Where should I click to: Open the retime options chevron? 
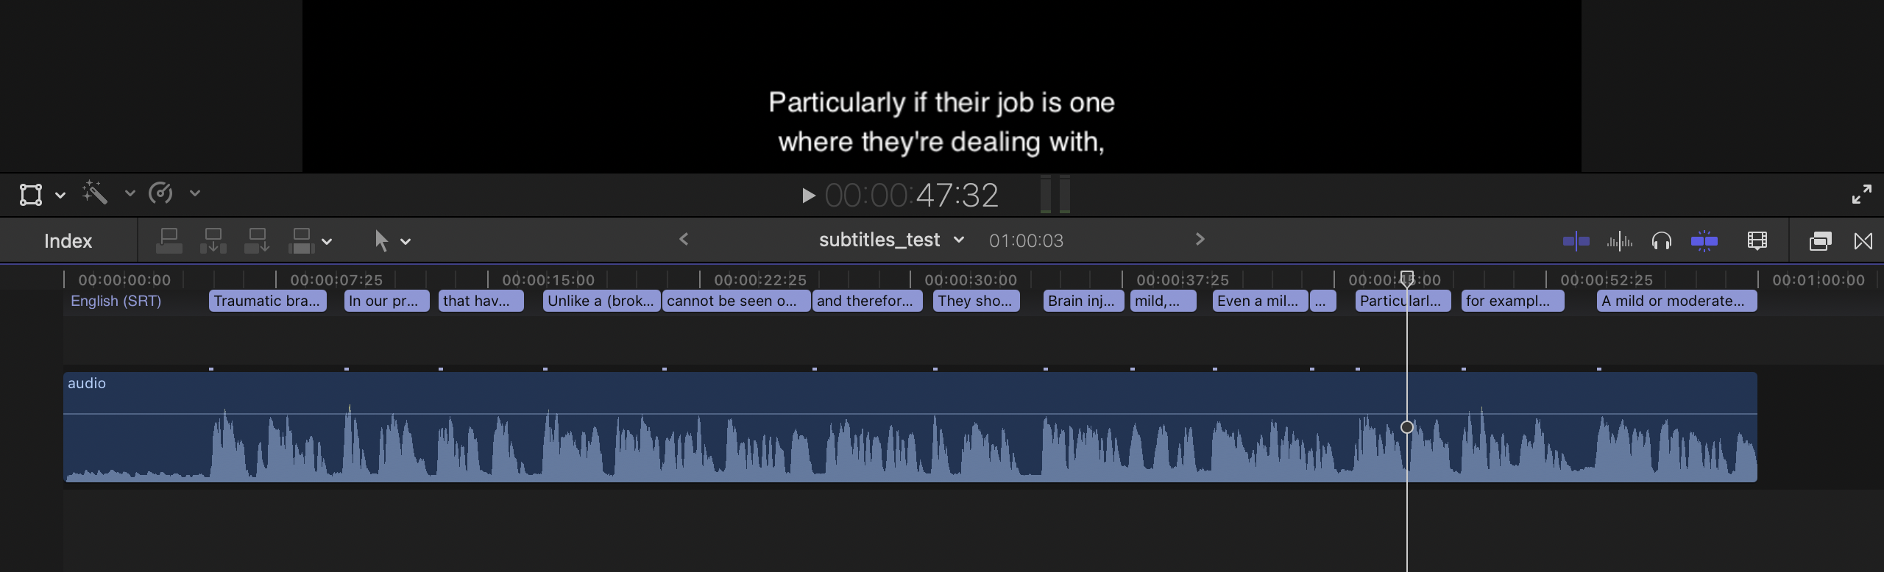coord(195,193)
